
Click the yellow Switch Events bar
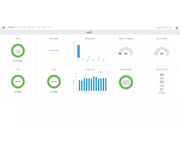[89, 57]
